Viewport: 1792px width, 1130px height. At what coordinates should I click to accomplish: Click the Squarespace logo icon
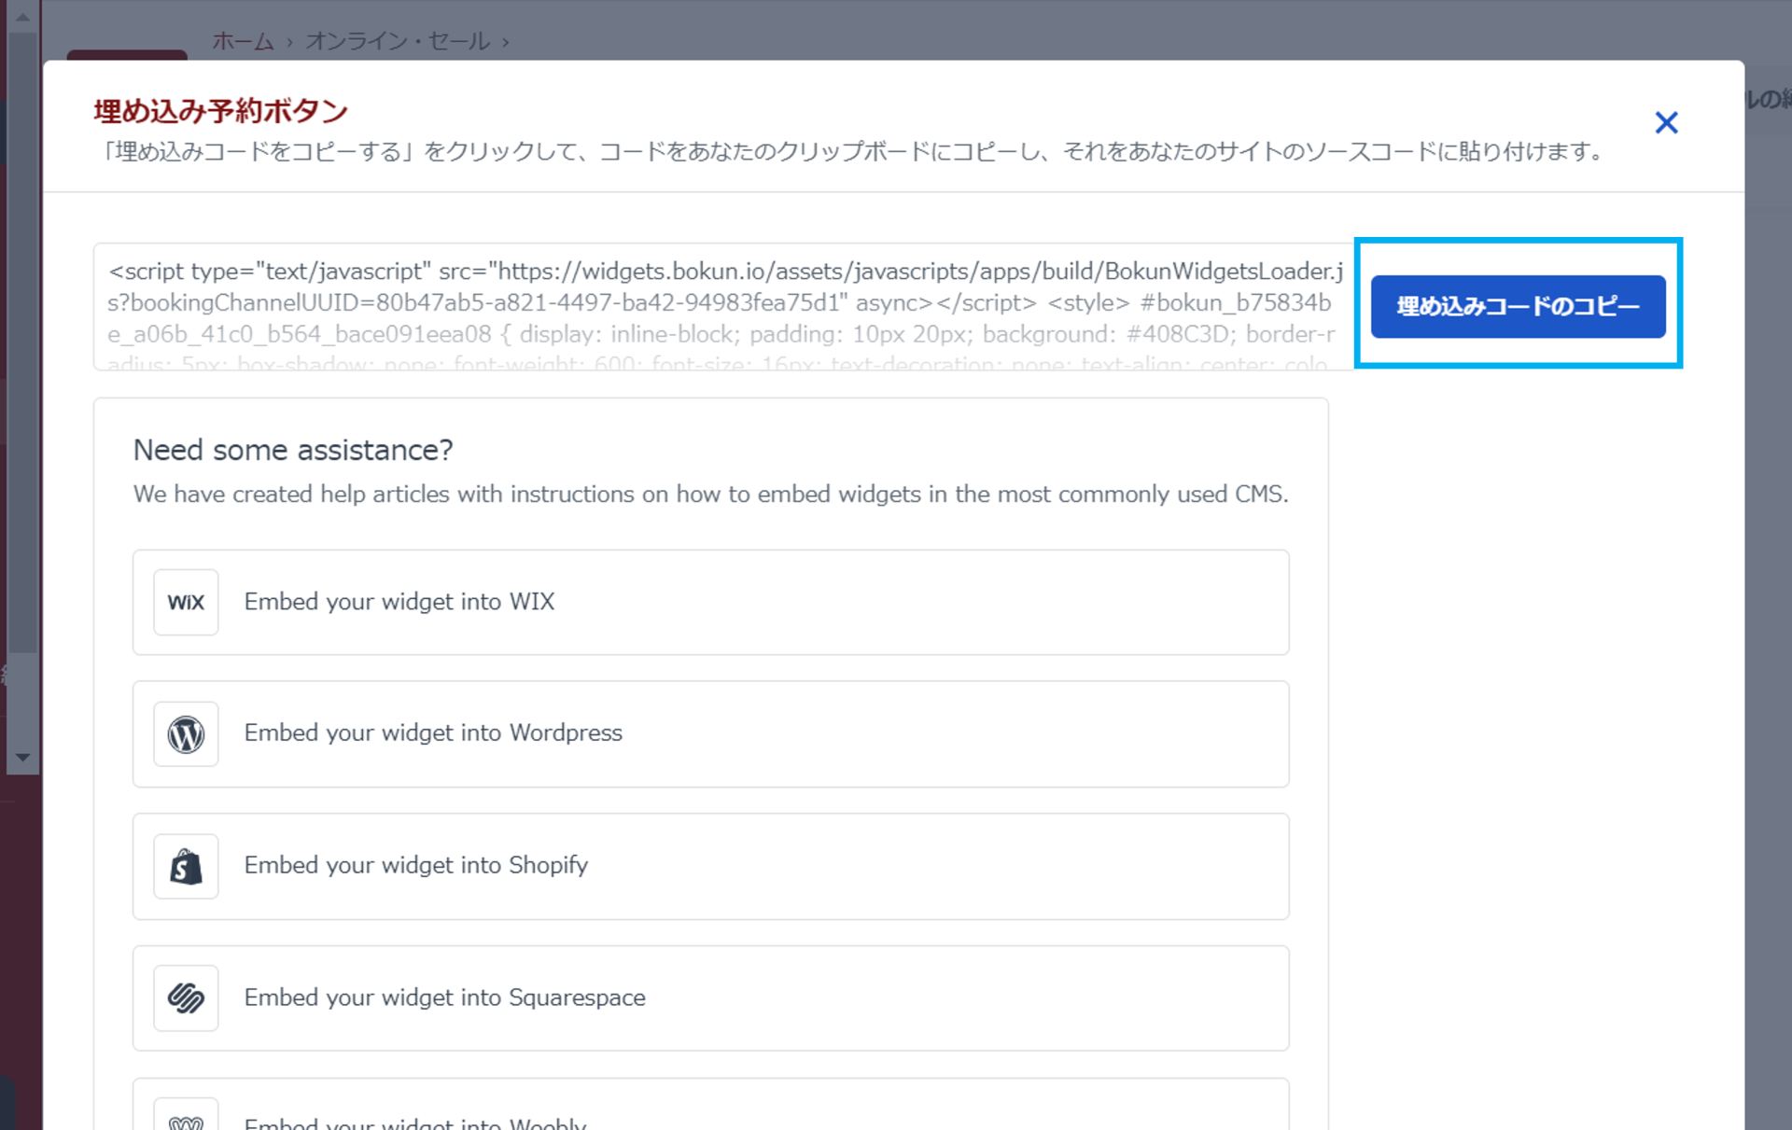tap(186, 997)
